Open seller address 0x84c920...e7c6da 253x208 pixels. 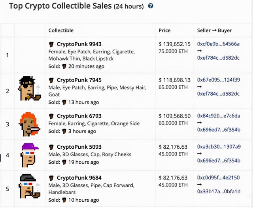(218, 116)
